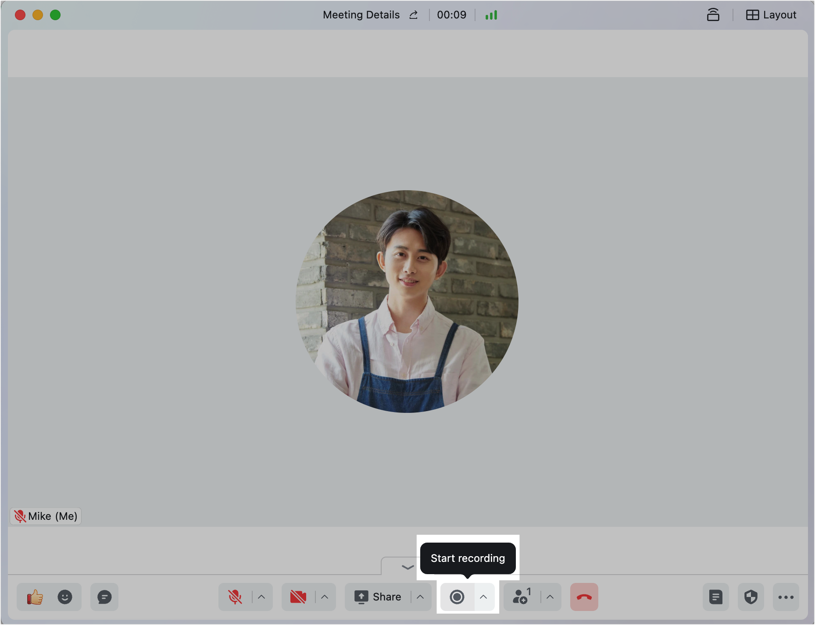
Task: Open Meeting Details
Action: click(x=361, y=15)
